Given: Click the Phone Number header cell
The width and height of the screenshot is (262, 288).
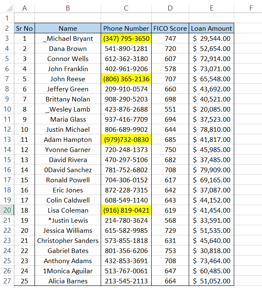Looking at the screenshot, I should [126, 28].
